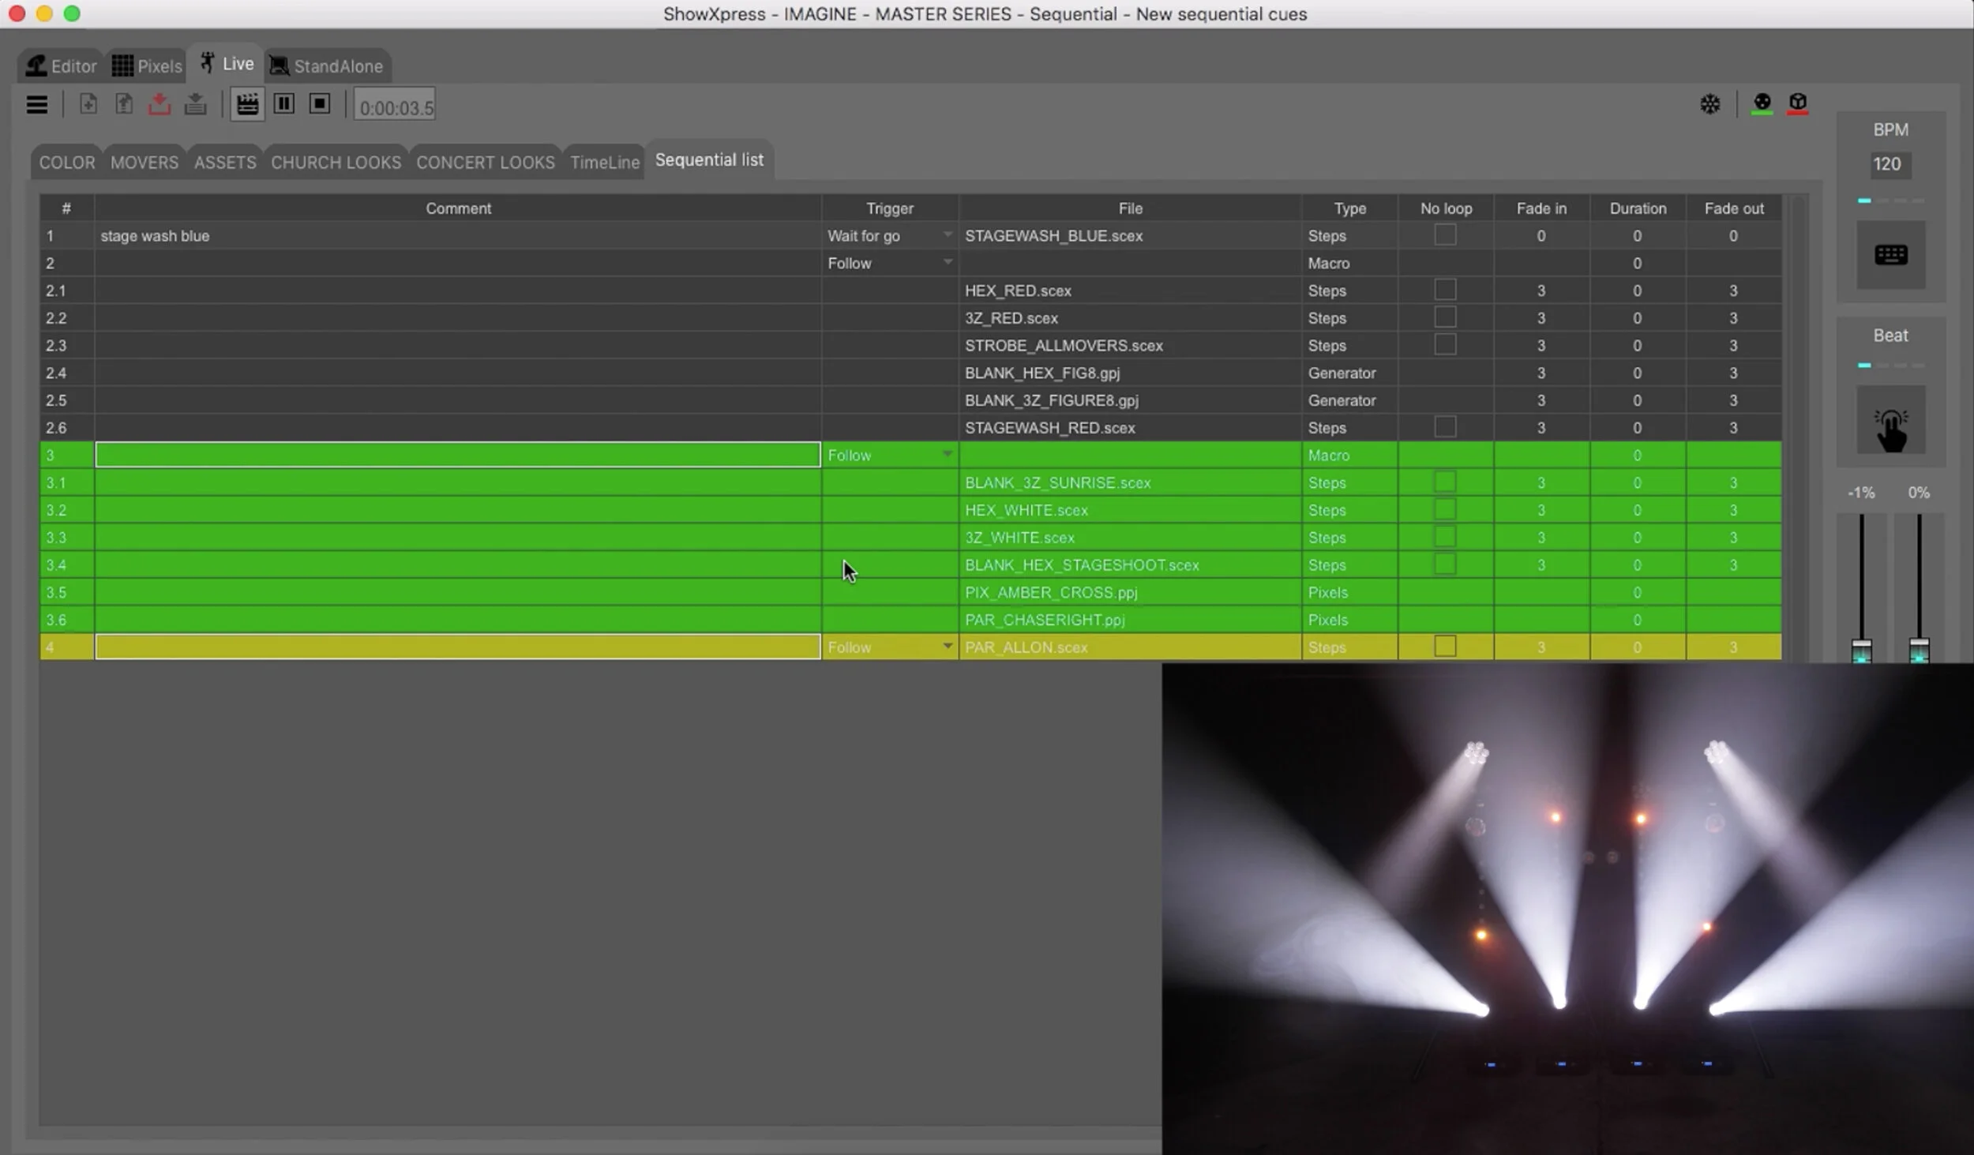Viewport: 1974px width, 1155px height.
Task: Open the hamburger menu
Action: [x=37, y=103]
